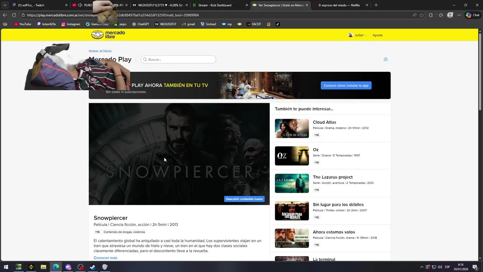This screenshot has height=272, width=483.
Task: Open a new tab with the plus button
Action: (376, 5)
